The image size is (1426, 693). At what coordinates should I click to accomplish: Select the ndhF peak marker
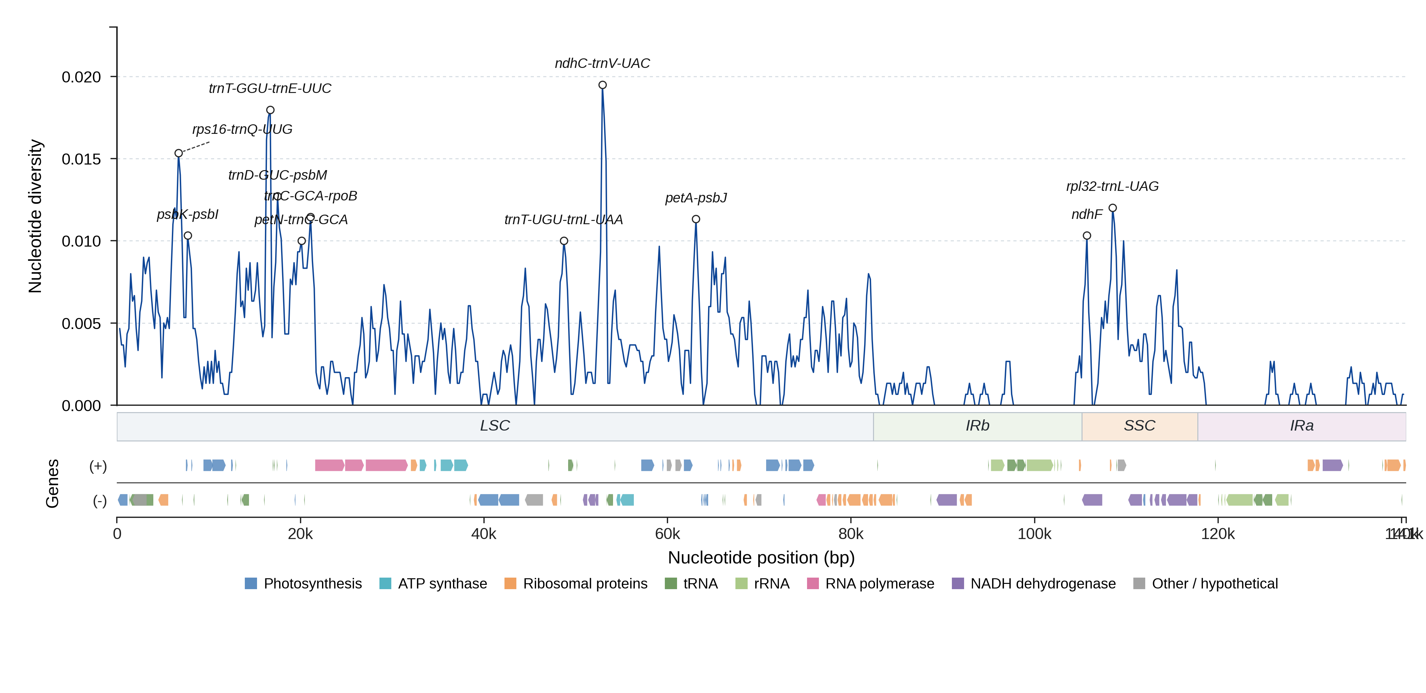click(1087, 236)
